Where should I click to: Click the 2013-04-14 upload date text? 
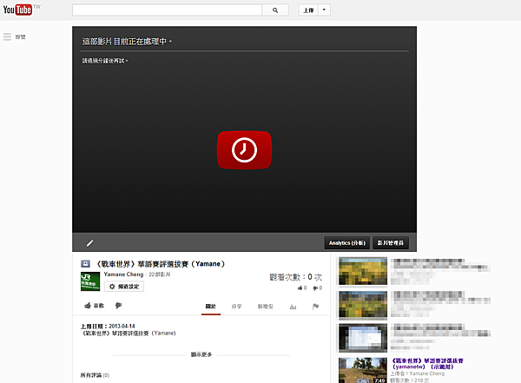122,327
